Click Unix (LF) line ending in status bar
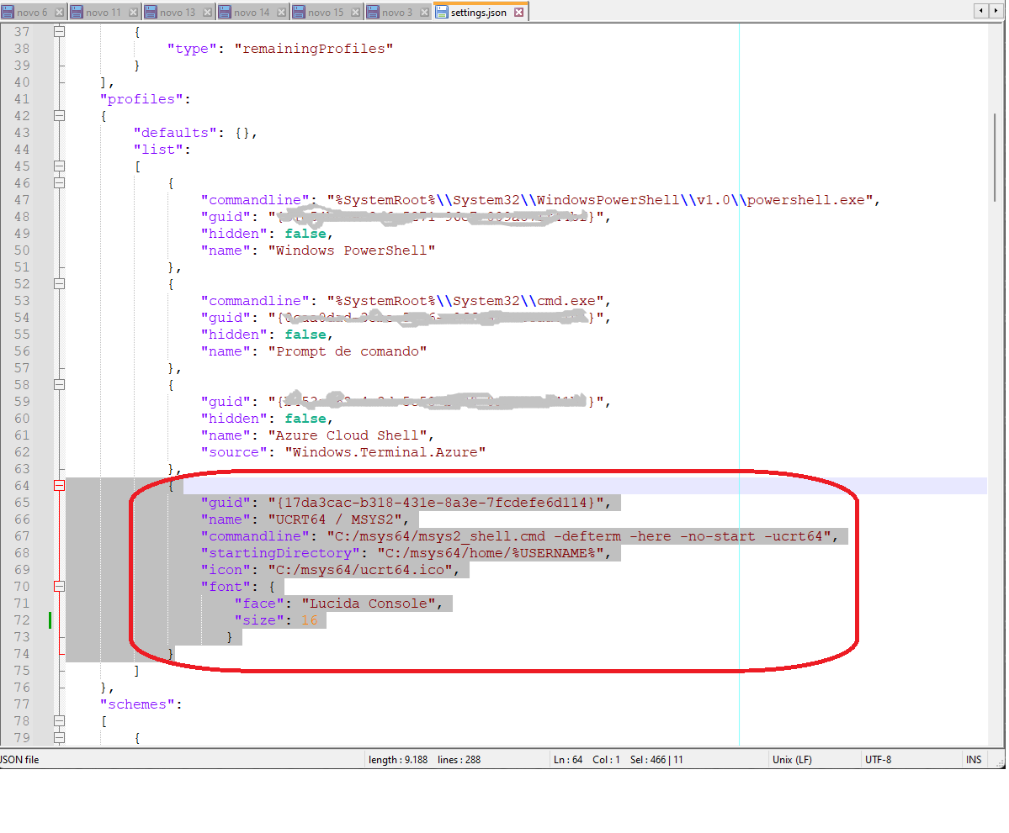This screenshot has width=1009, height=833. pos(792,760)
